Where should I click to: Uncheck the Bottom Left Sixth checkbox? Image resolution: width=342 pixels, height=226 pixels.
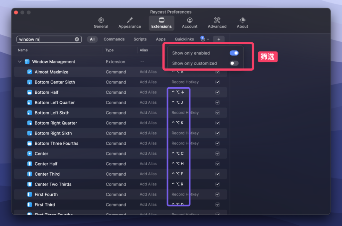(x=218, y=113)
